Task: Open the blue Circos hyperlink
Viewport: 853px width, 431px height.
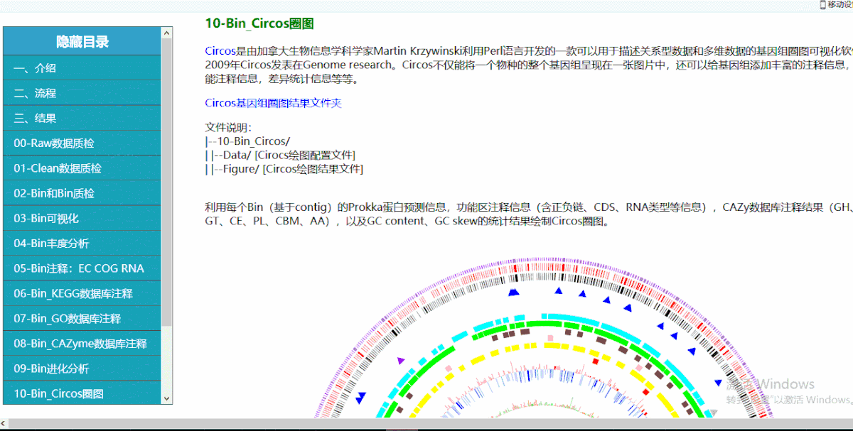Action: pos(220,51)
